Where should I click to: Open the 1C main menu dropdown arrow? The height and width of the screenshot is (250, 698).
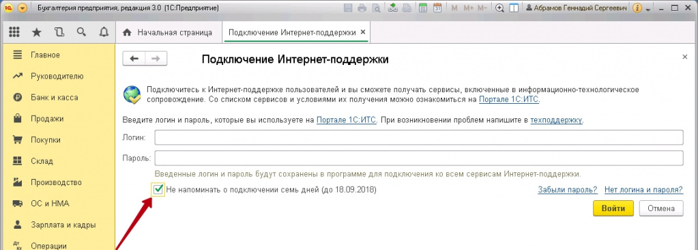click(x=23, y=8)
